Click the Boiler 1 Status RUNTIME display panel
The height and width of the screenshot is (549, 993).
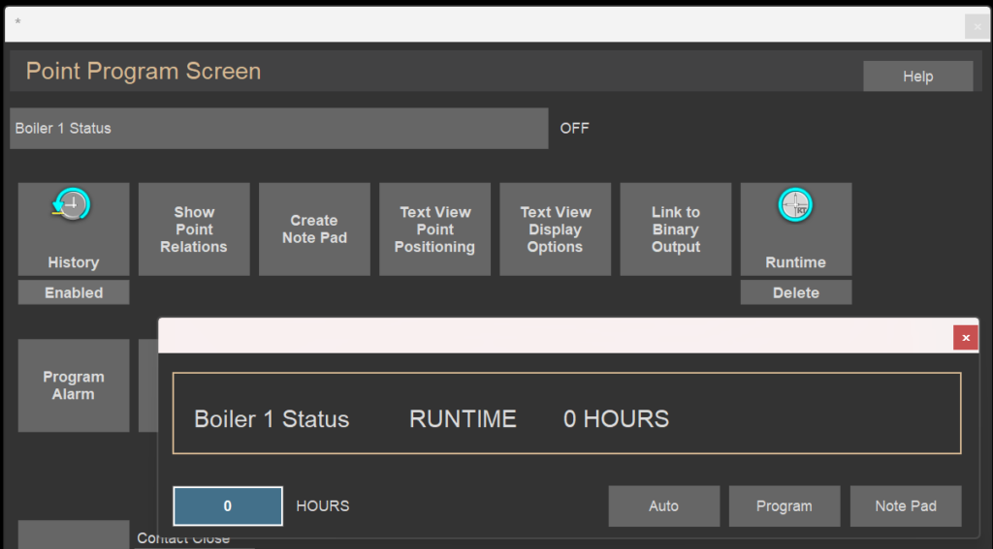click(x=566, y=413)
